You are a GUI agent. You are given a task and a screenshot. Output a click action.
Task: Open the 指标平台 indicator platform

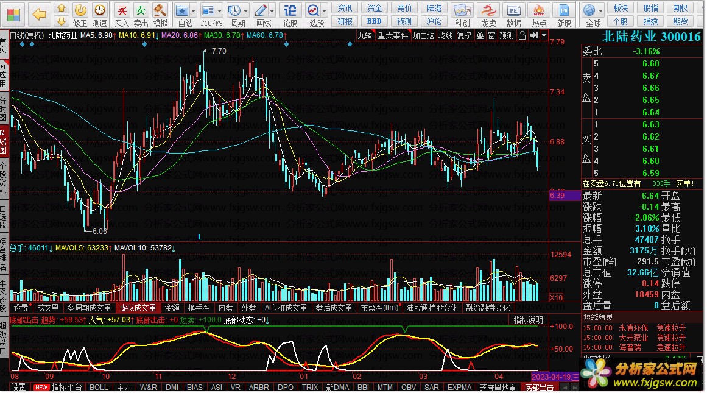click(67, 387)
